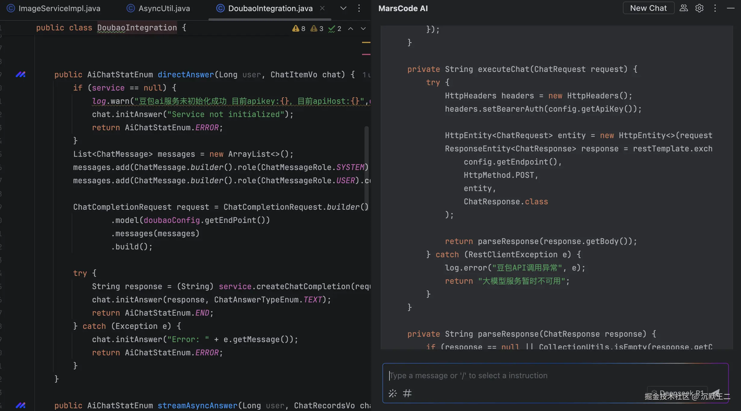Screen dimensions: 741x411
Task: Close the DoubaoIntegration.java tab
Action: tap(322, 8)
